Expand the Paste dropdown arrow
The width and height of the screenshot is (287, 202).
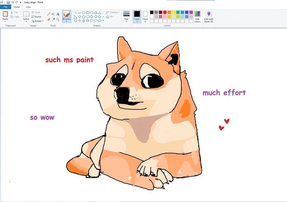pos(5,21)
